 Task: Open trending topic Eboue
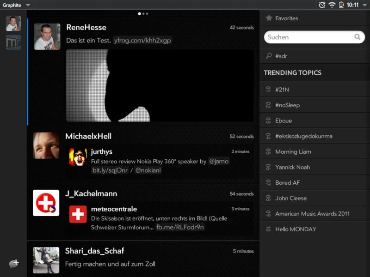(x=314, y=120)
